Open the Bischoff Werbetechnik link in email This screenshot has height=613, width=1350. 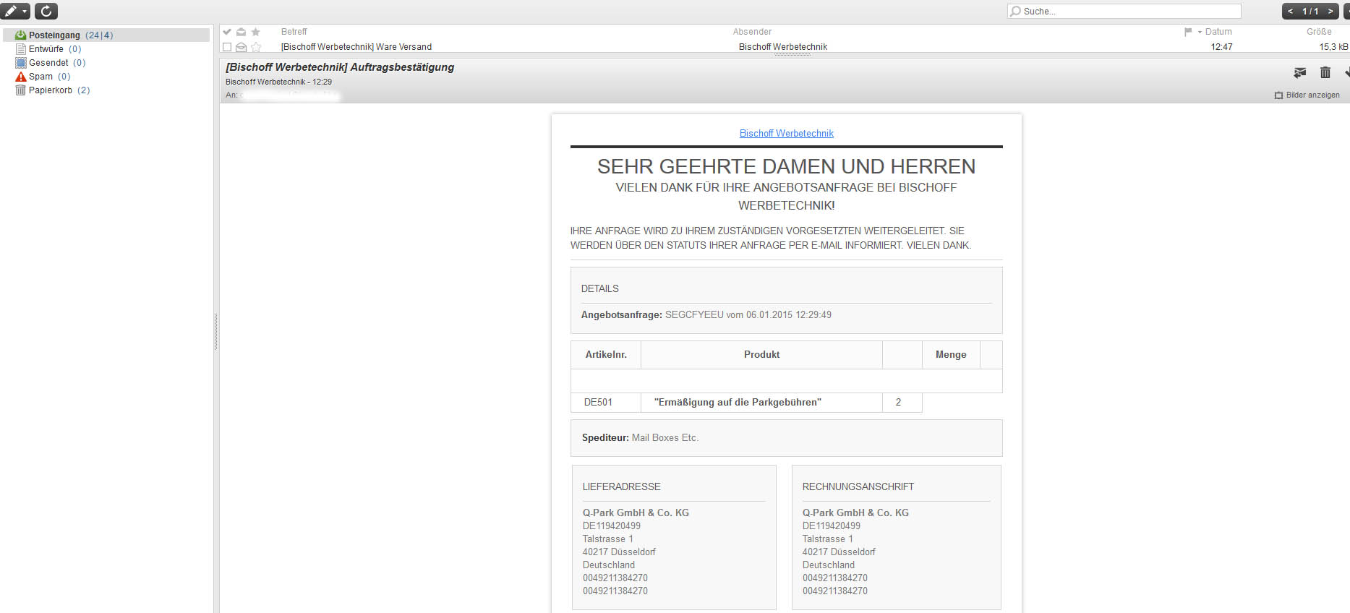[787, 134]
